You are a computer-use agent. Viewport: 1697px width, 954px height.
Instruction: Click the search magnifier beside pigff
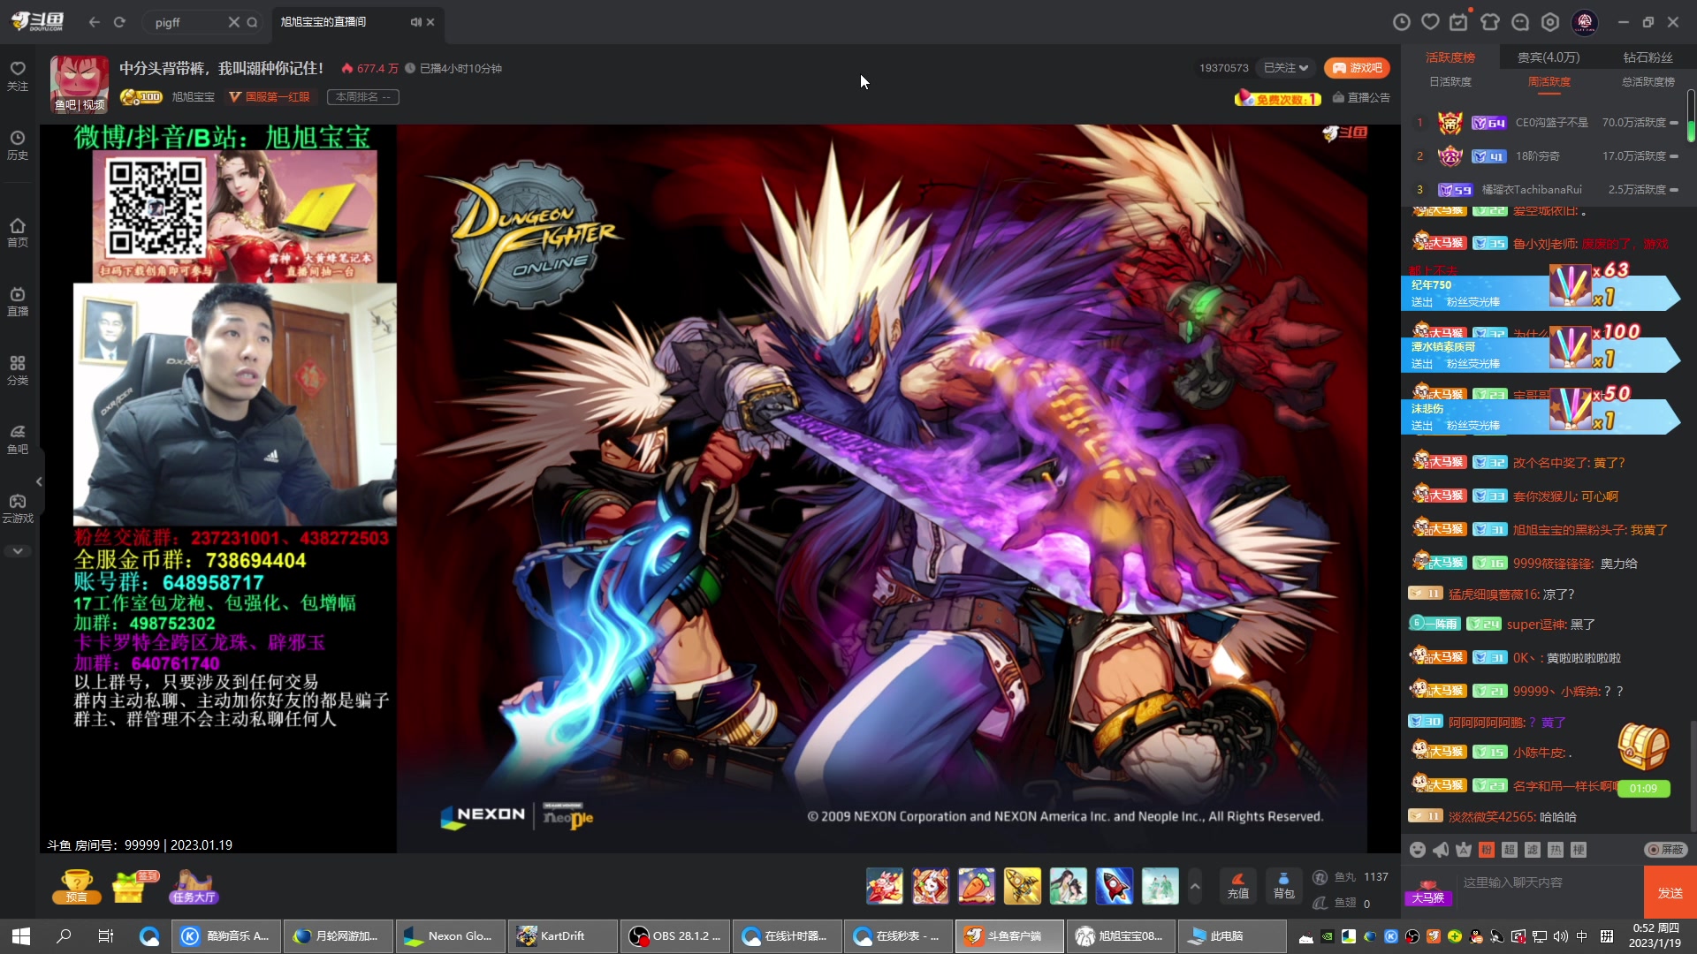tap(252, 22)
